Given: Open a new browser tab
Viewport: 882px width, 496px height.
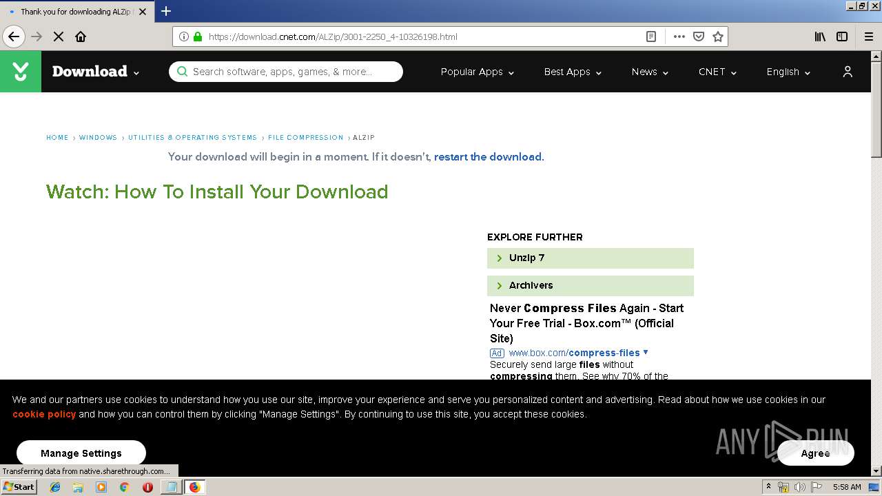Looking at the screenshot, I should pos(166,11).
